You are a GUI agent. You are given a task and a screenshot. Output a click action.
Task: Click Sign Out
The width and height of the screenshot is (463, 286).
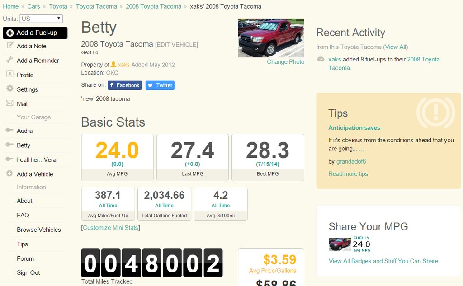click(28, 273)
